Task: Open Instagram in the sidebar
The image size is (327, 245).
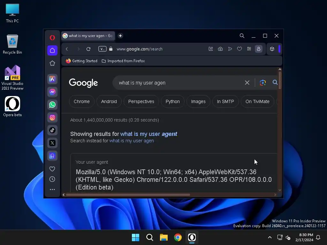Action: tap(52, 117)
